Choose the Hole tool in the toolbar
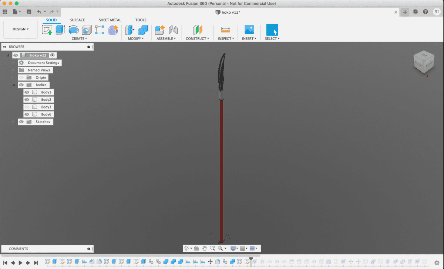Screen dimensions: 444x269 tap(87, 30)
